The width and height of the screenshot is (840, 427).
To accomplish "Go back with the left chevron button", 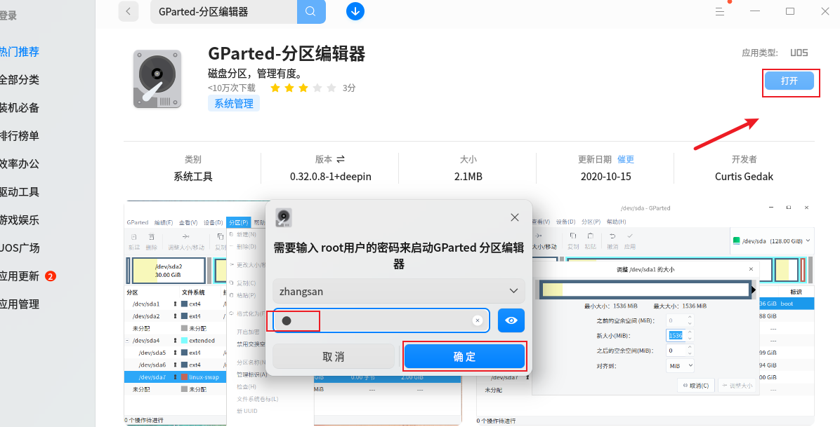I will coord(128,11).
